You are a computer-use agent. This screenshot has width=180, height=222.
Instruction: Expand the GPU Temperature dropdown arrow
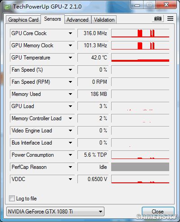click(70, 58)
